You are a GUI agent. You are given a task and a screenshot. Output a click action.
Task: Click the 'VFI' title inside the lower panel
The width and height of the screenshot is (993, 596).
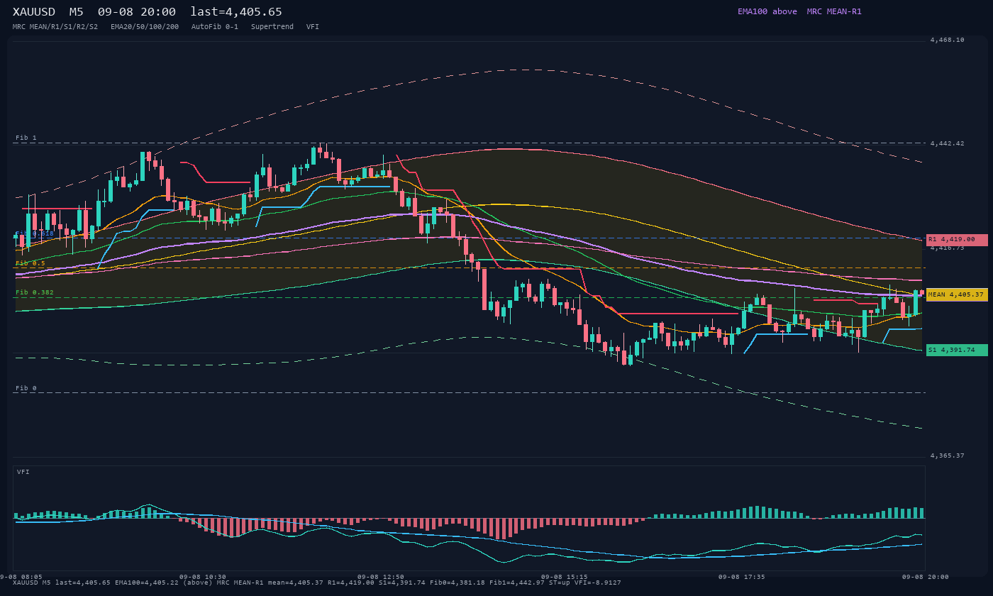pyautogui.click(x=23, y=472)
